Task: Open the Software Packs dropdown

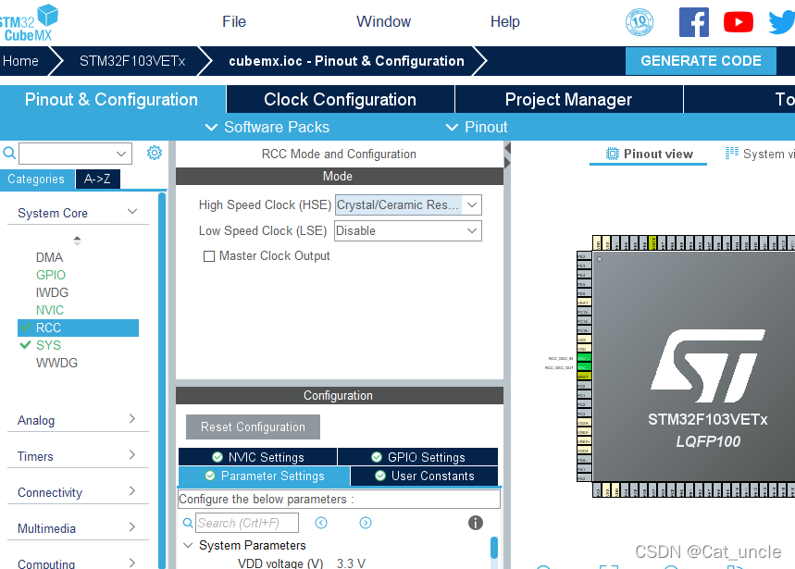Action: (267, 127)
